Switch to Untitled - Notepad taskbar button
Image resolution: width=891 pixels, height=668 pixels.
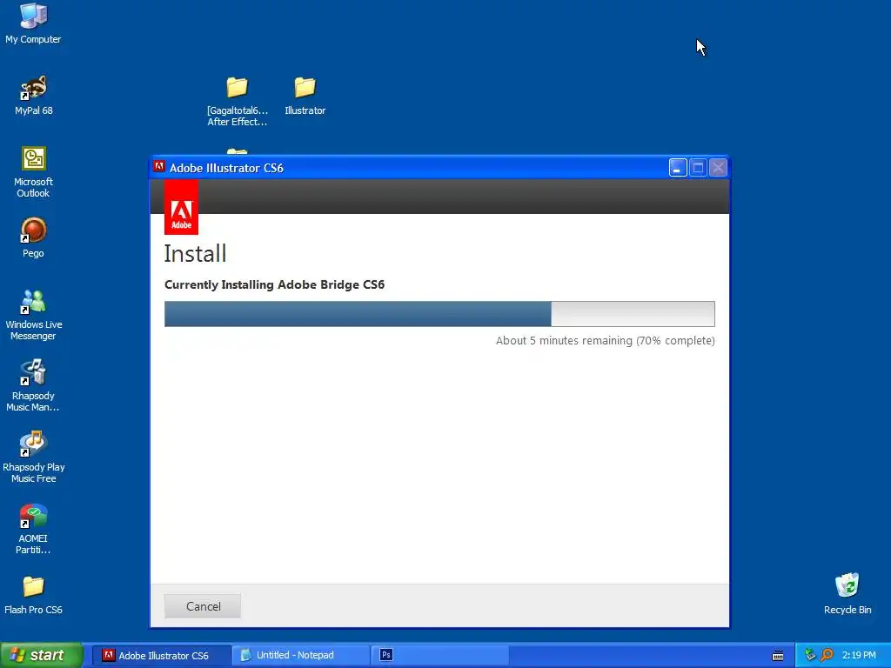301,655
